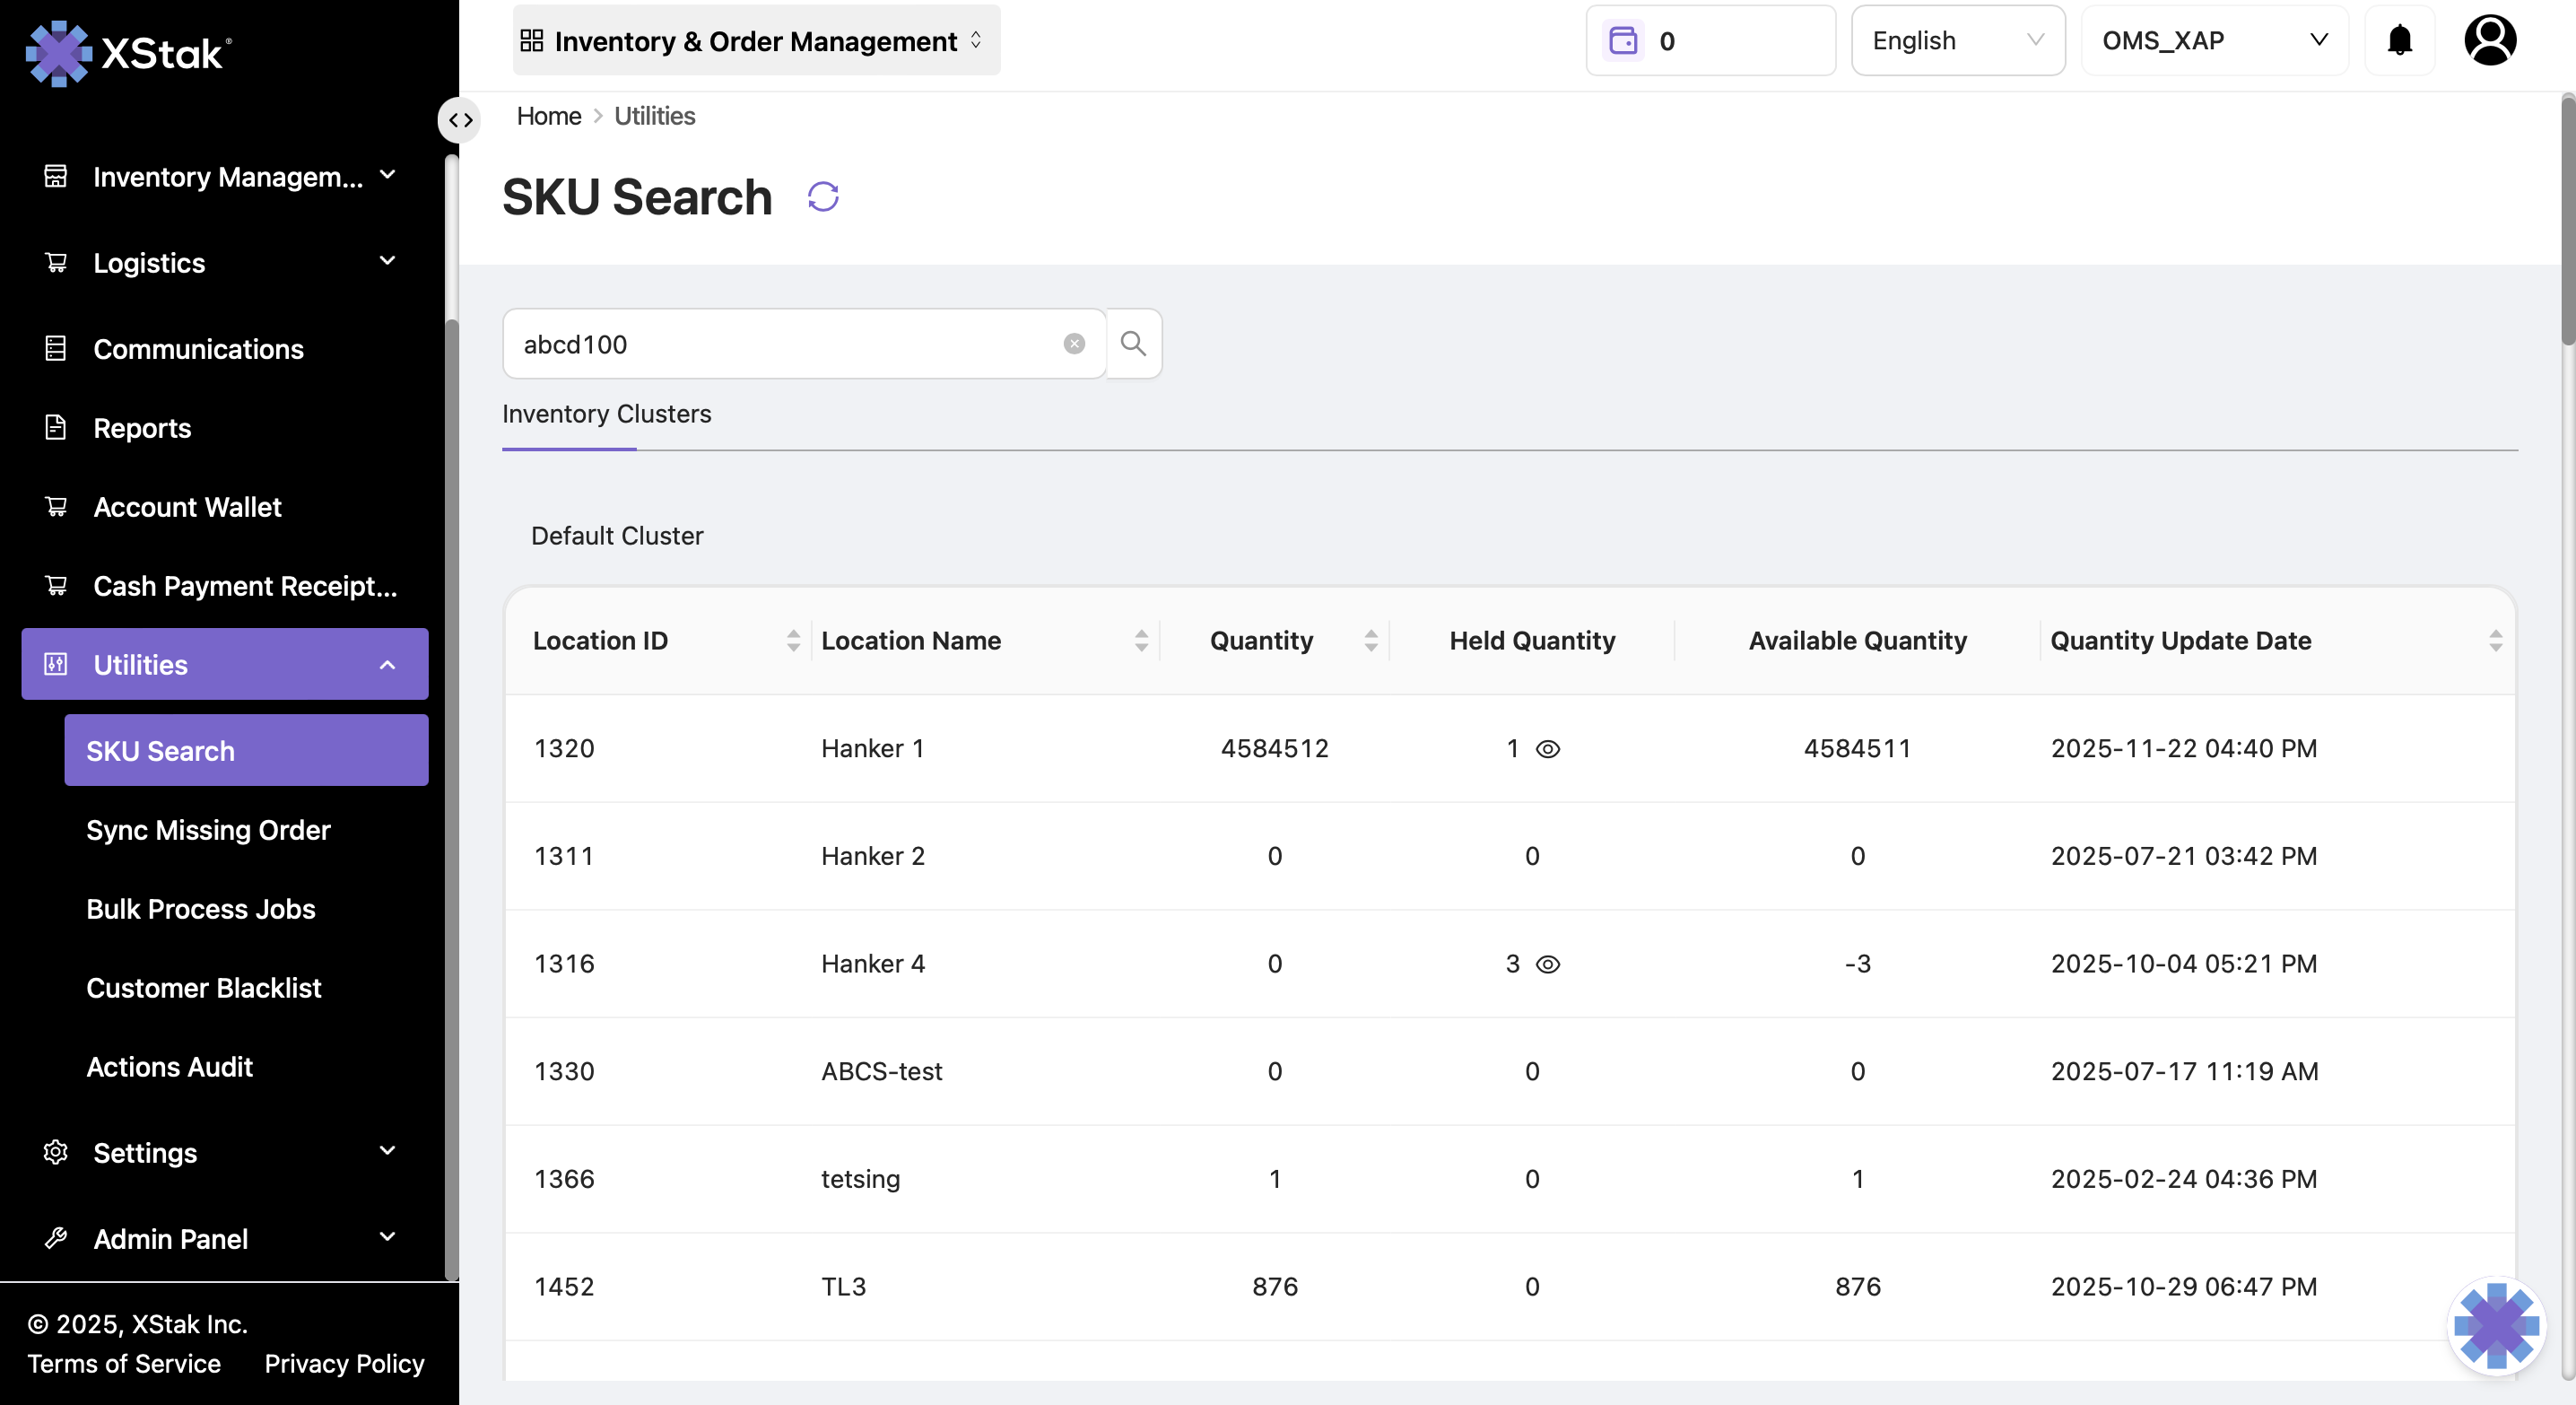Click the XStak logo
This screenshot has height=1405, width=2576.
(128, 53)
